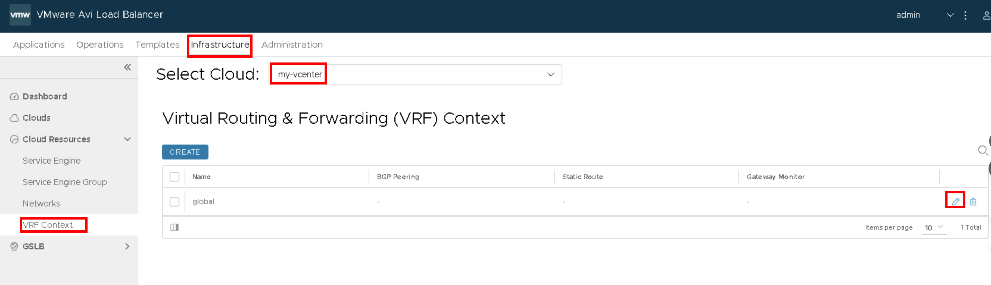Click the Dashboard gauge icon
Image resolution: width=991 pixels, height=285 pixels.
pyautogui.click(x=14, y=96)
